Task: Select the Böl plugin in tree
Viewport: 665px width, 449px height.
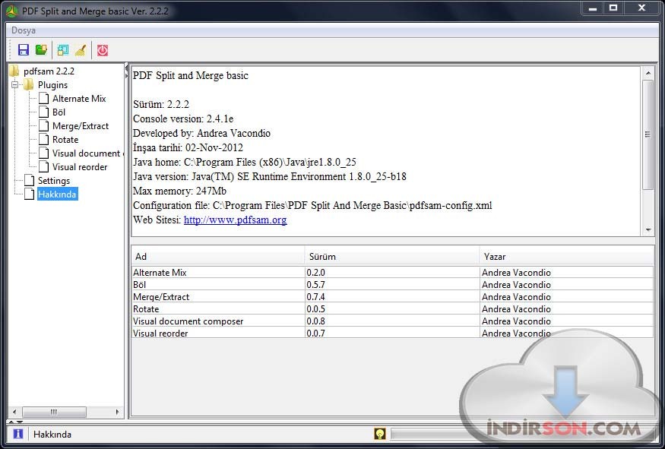Action: click(59, 112)
